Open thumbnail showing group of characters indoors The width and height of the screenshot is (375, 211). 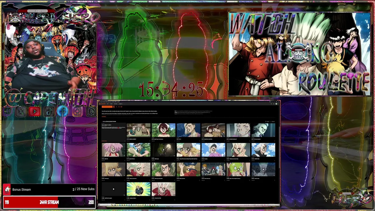pos(213,169)
